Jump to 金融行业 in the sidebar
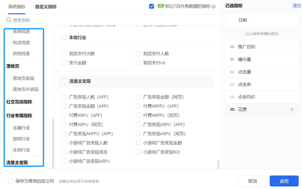This screenshot has width=302, height=189. coord(21,128)
